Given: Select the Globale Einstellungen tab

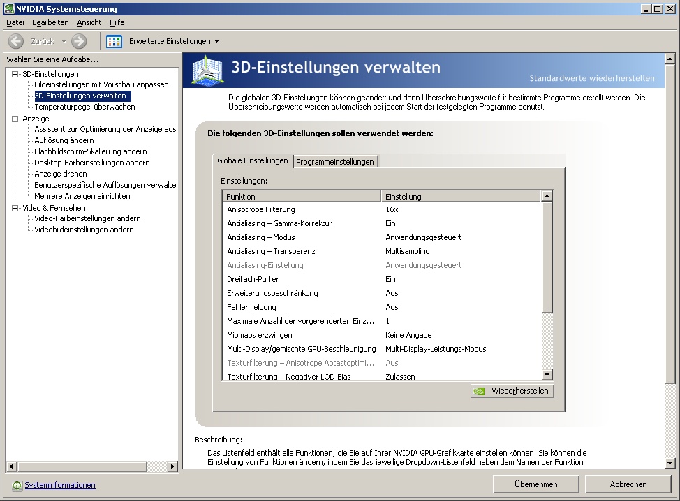Looking at the screenshot, I should tap(253, 160).
